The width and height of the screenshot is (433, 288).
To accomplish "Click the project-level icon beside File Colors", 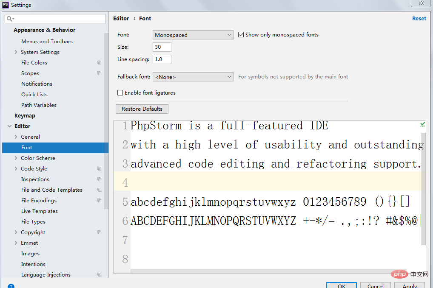I will tap(99, 62).
